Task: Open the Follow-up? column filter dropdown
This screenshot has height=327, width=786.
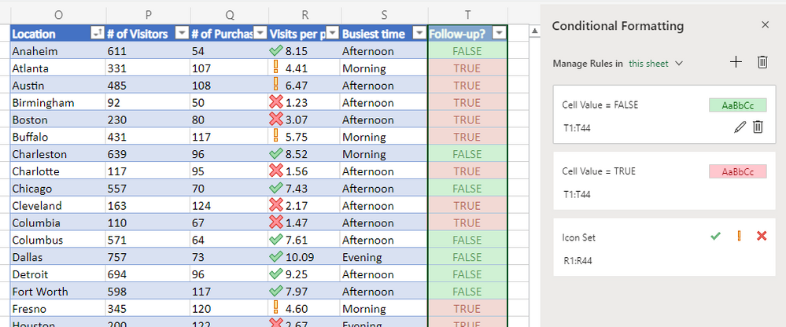Action: (498, 33)
